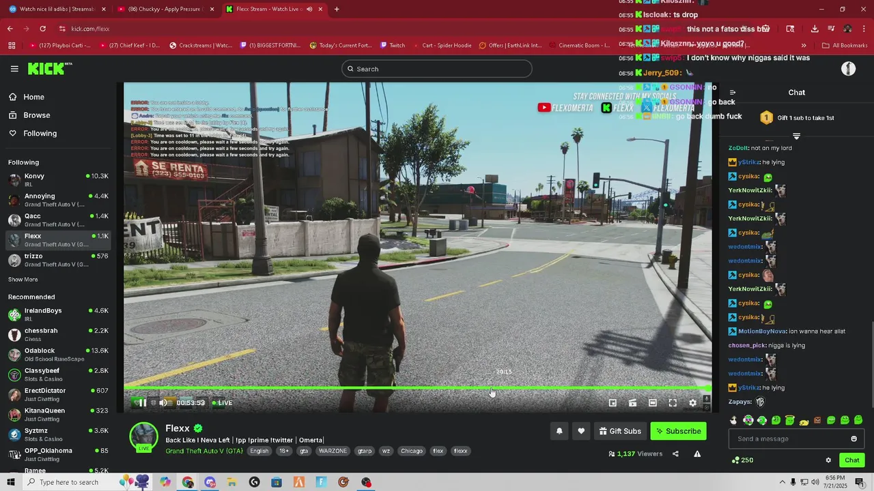Open emoji picker in message box

(x=854, y=439)
